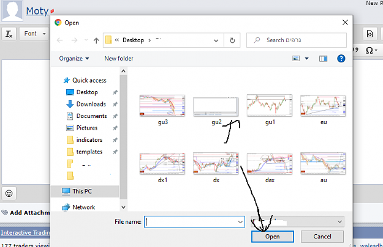Refresh the folder contents

[x=232, y=40]
